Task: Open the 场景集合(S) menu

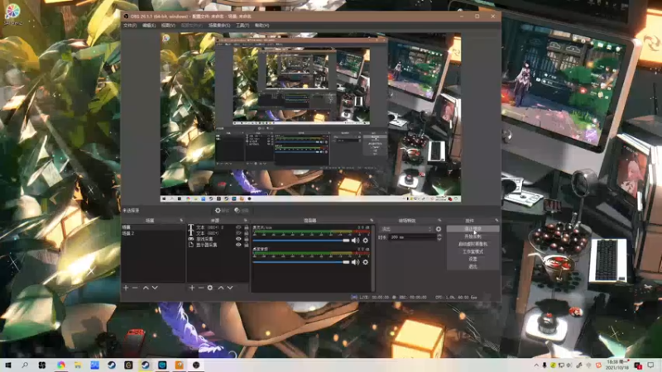Action: (x=219, y=26)
